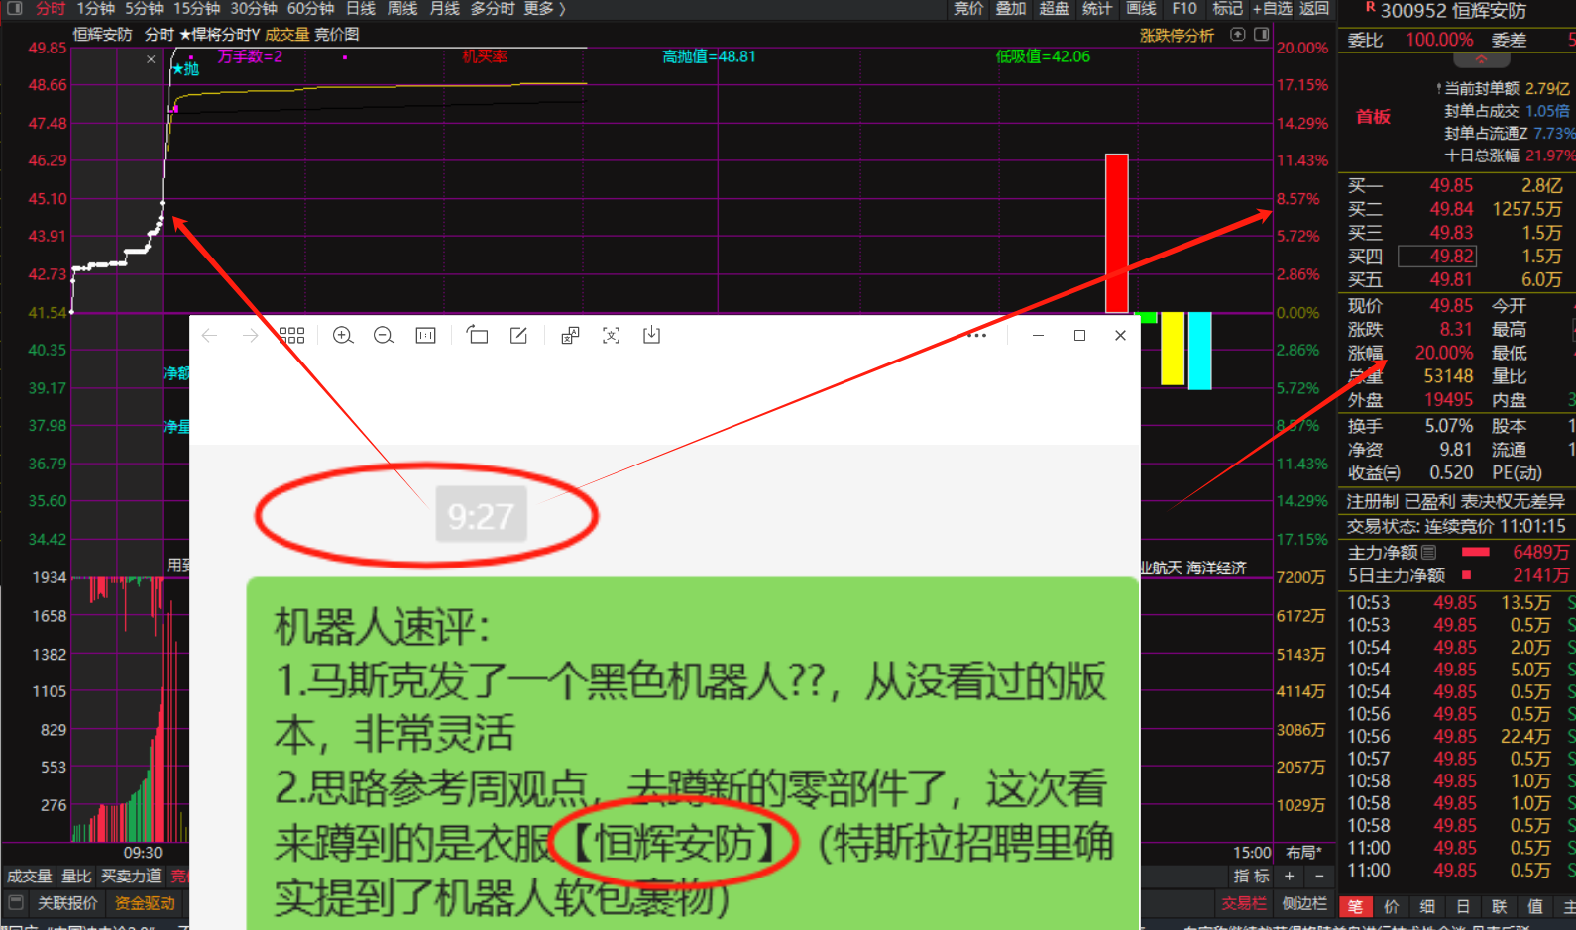Screen dimensions: 1576x930
Task: Toggle the split panel icon near 涨跌停分析
Action: point(1262,35)
